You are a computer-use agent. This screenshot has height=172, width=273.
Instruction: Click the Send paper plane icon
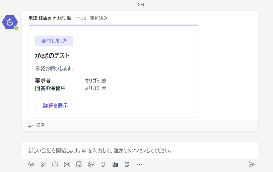click(x=252, y=165)
